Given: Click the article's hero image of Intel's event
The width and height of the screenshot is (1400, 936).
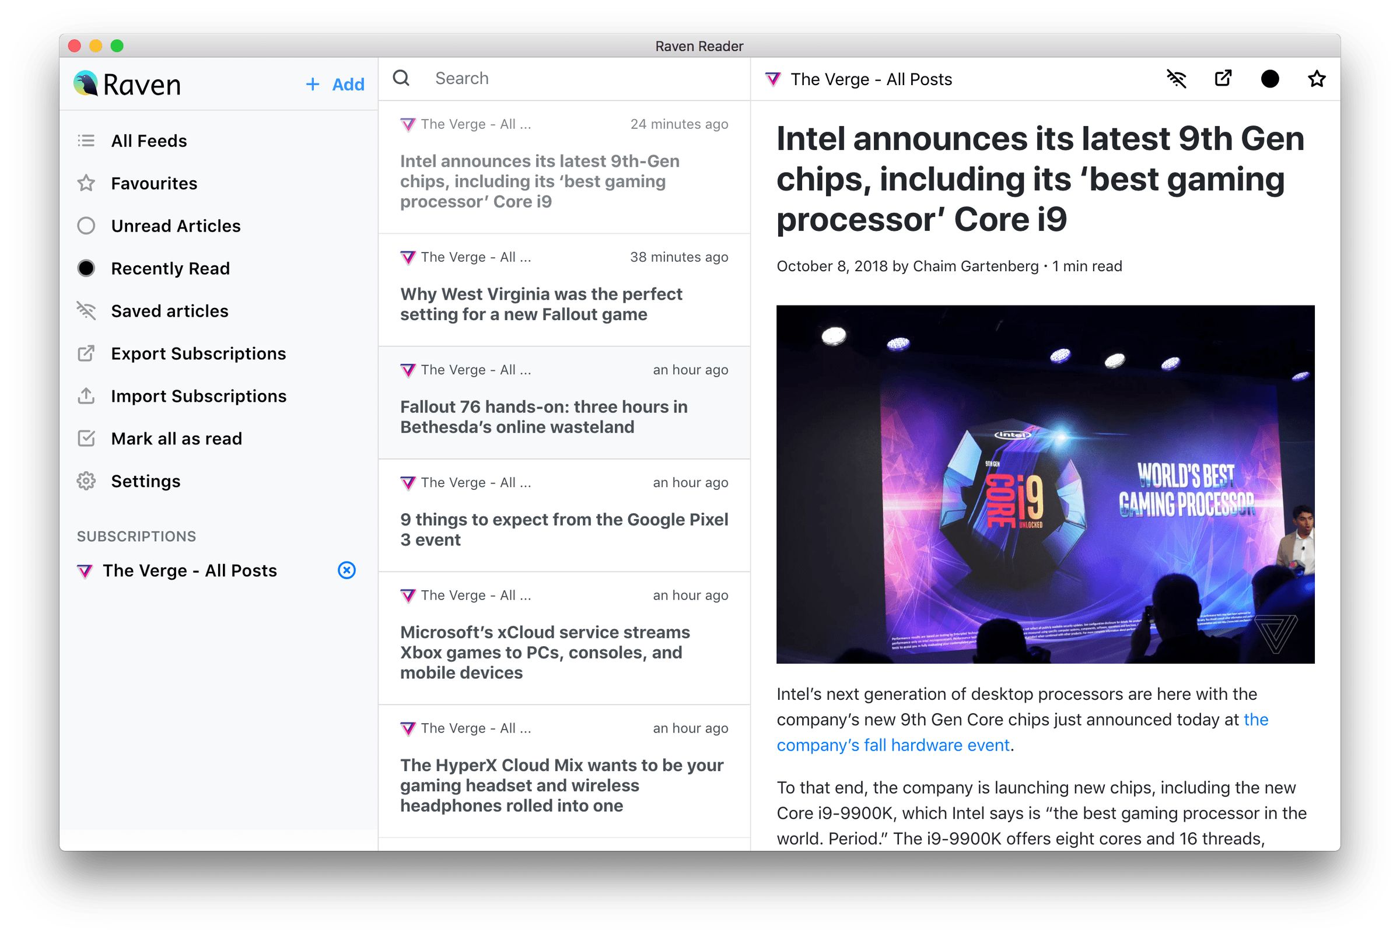Looking at the screenshot, I should pyautogui.click(x=1045, y=483).
